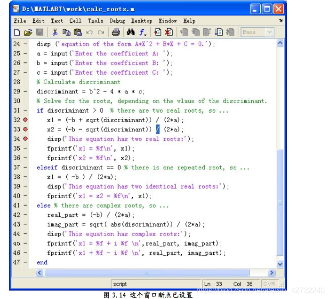Open the Text menu
Viewport: 329px width, 299px height.
coord(57,21)
